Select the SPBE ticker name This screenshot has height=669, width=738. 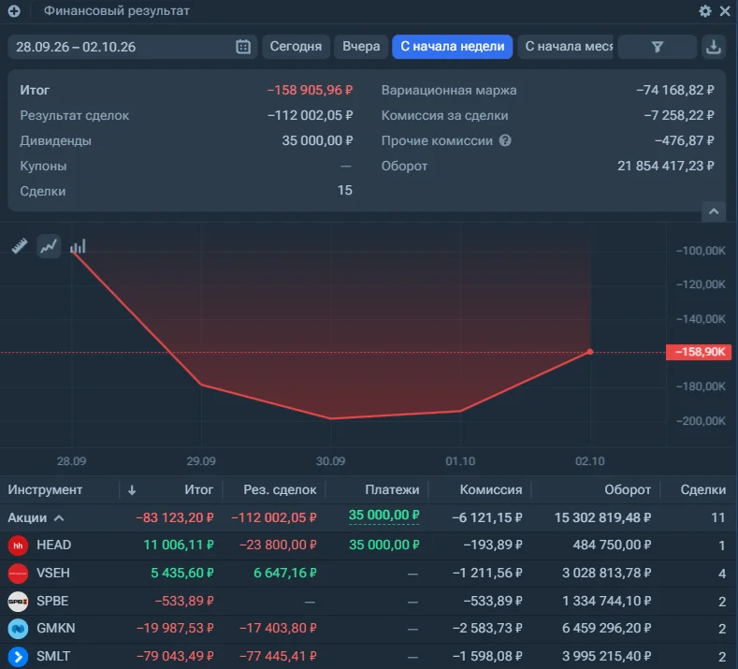coord(52,602)
